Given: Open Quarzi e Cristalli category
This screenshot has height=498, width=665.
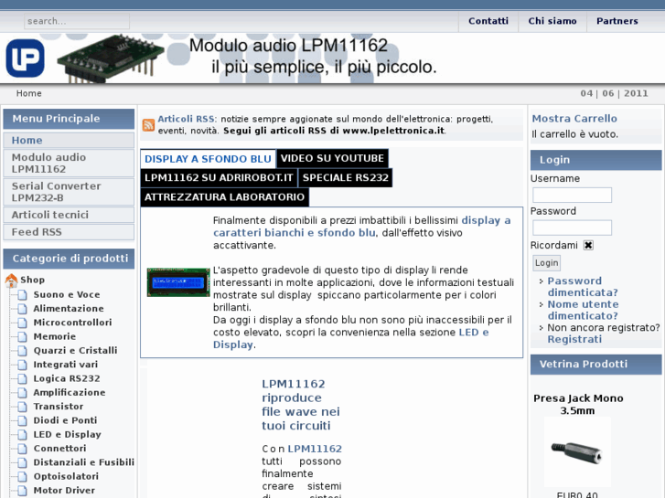Looking at the screenshot, I should tap(76, 351).
